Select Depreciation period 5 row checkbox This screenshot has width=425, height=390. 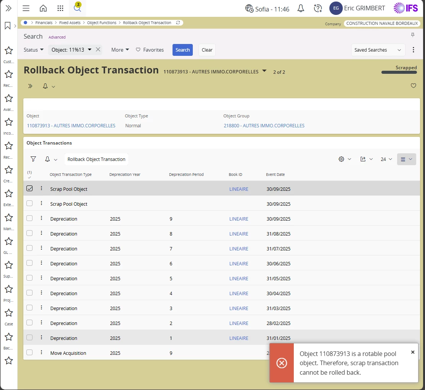(29, 278)
